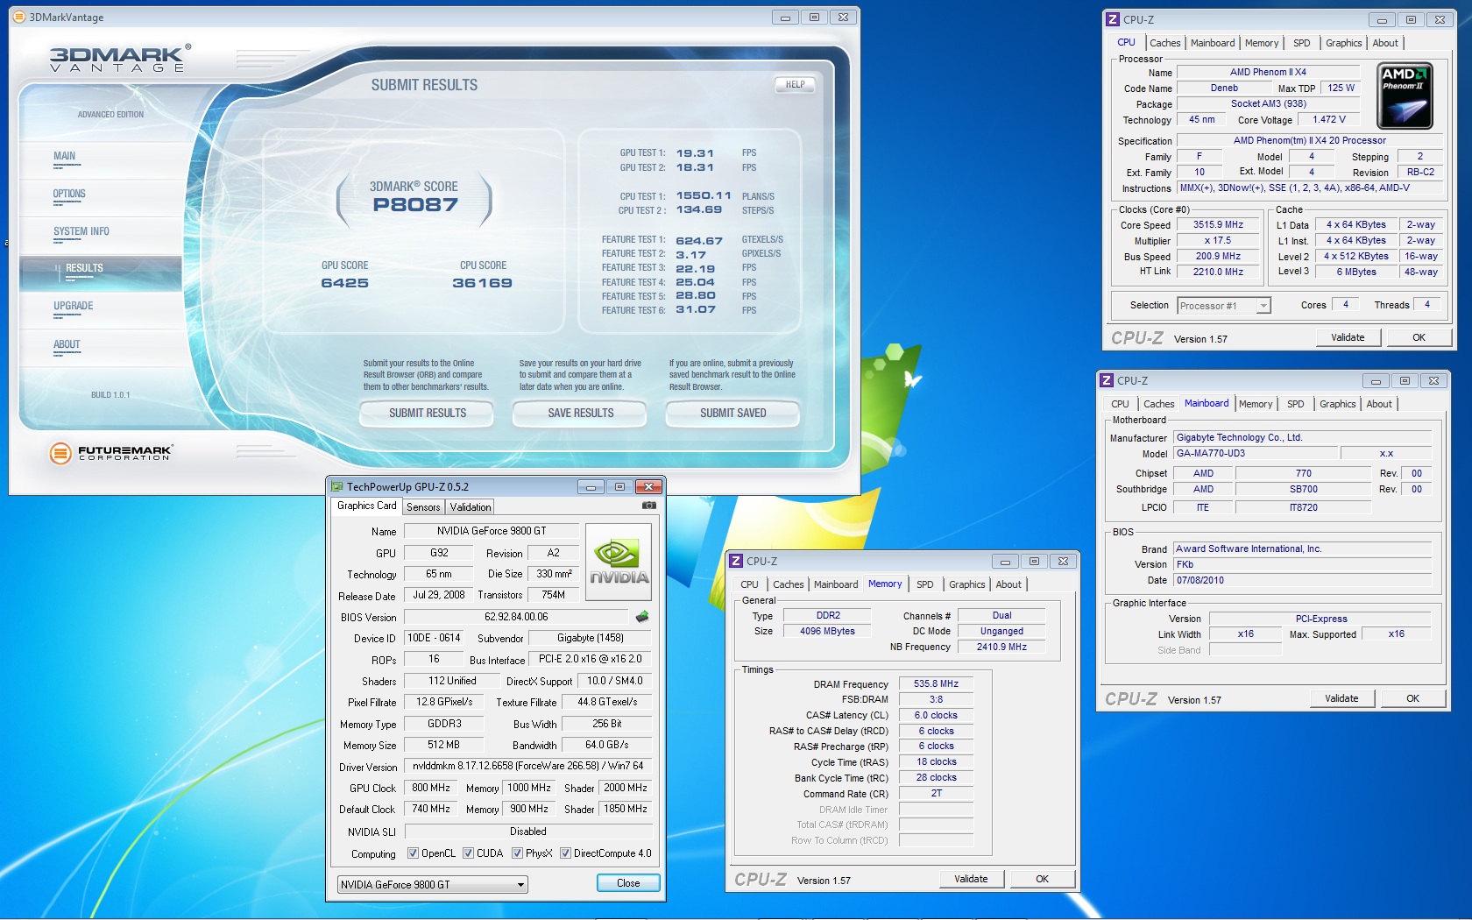Open the SPD tab in the CPU-Z window showing the CPU tab
Viewport: 1472px width, 920px height.
[x=1302, y=43]
